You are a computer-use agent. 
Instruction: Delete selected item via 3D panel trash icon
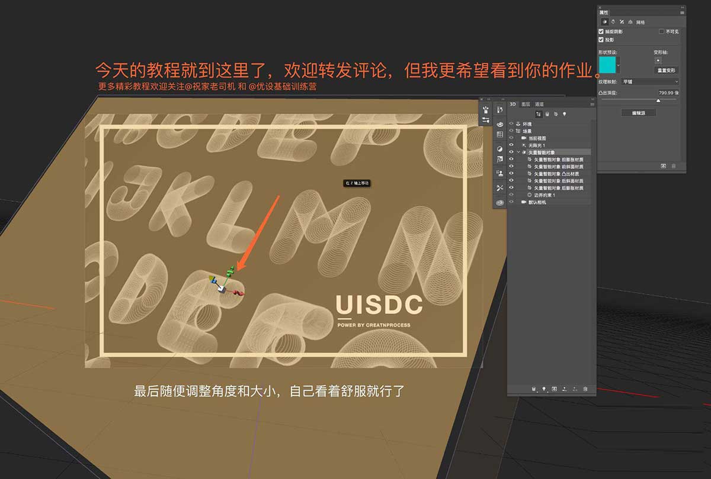click(x=585, y=389)
